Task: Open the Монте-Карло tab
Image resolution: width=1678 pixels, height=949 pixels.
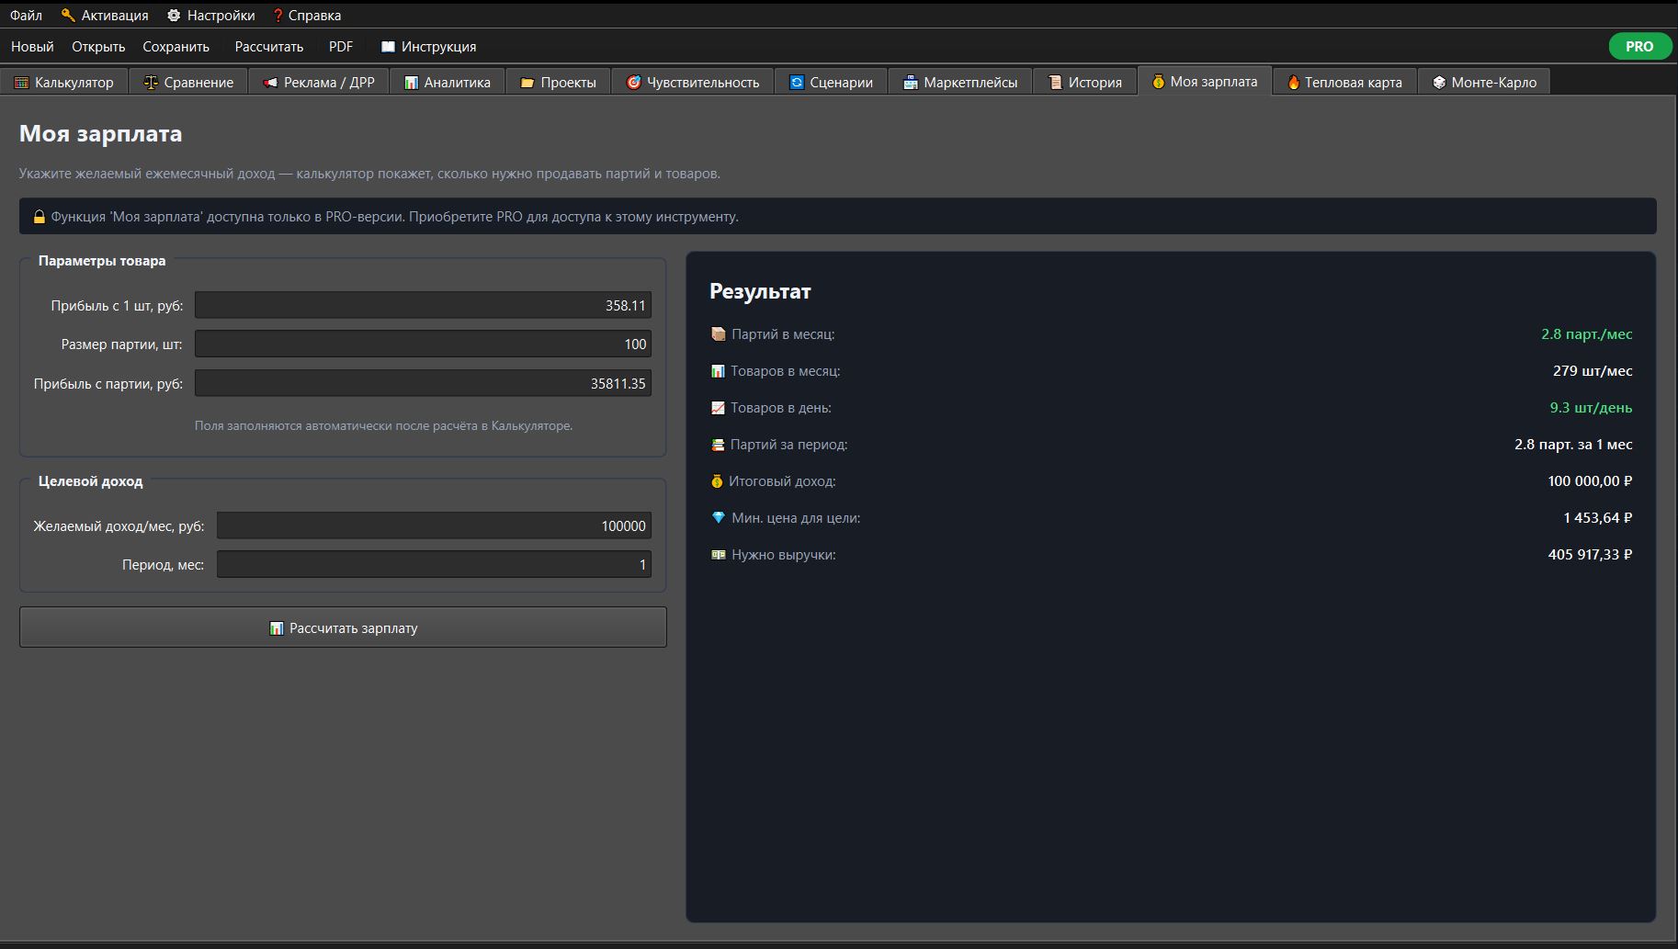Action: click(x=1484, y=82)
